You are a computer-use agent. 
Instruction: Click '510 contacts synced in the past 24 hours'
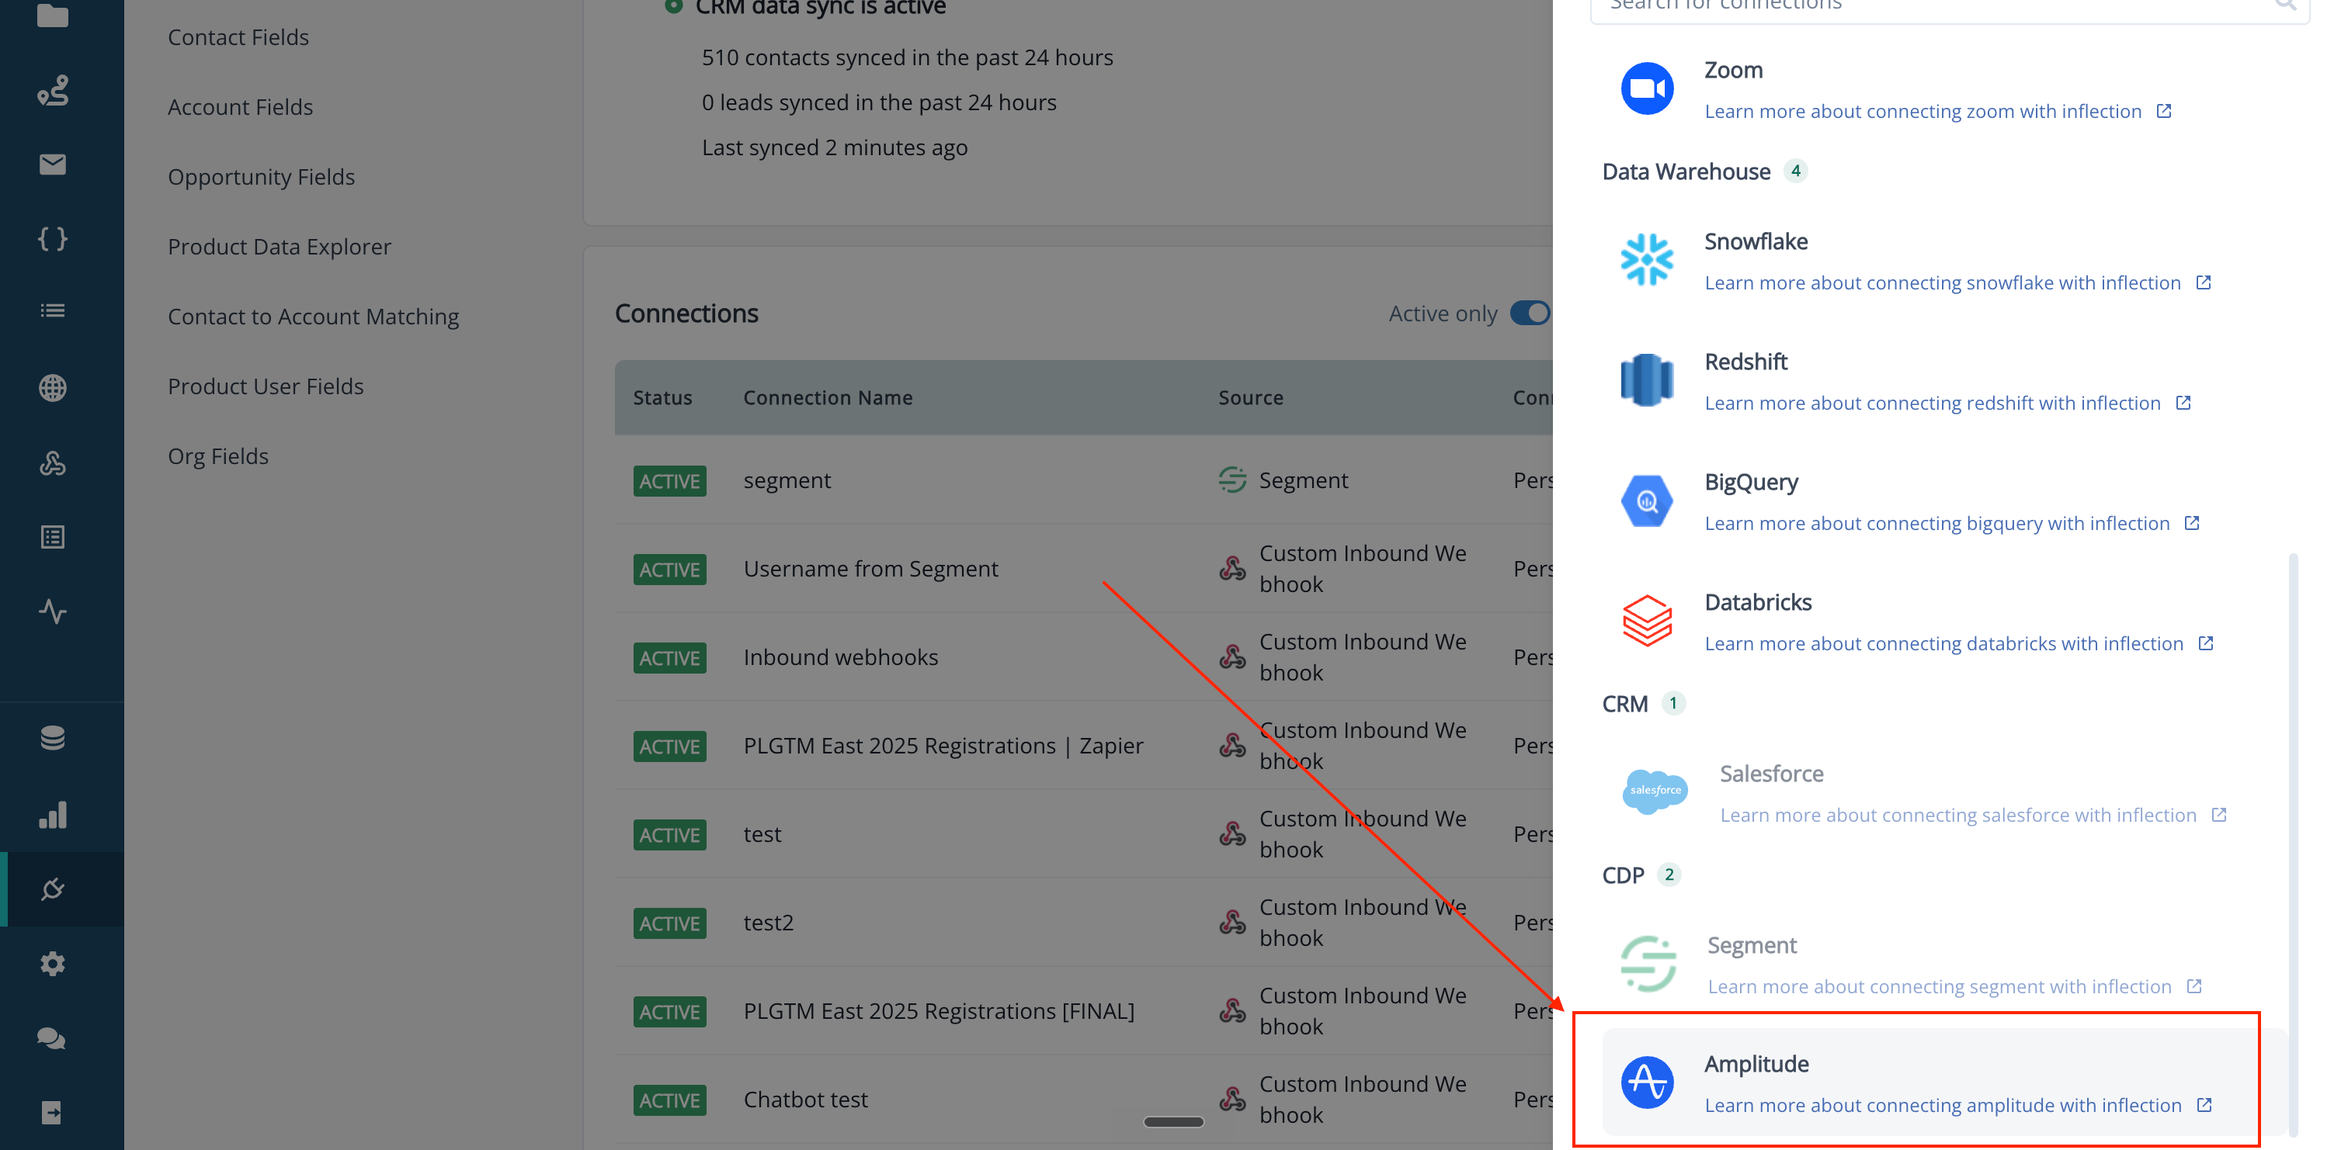(907, 57)
